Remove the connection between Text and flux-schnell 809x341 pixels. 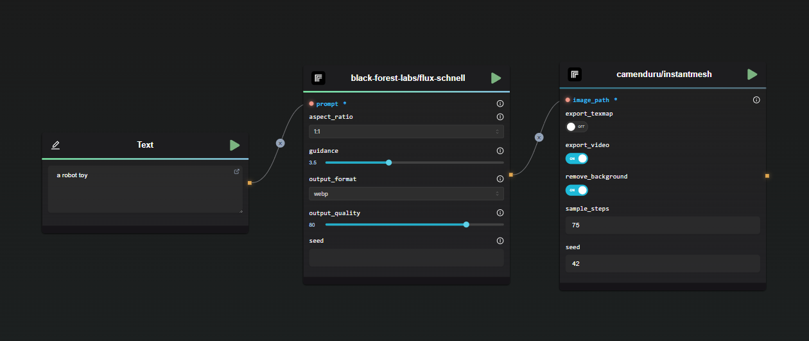click(x=280, y=143)
